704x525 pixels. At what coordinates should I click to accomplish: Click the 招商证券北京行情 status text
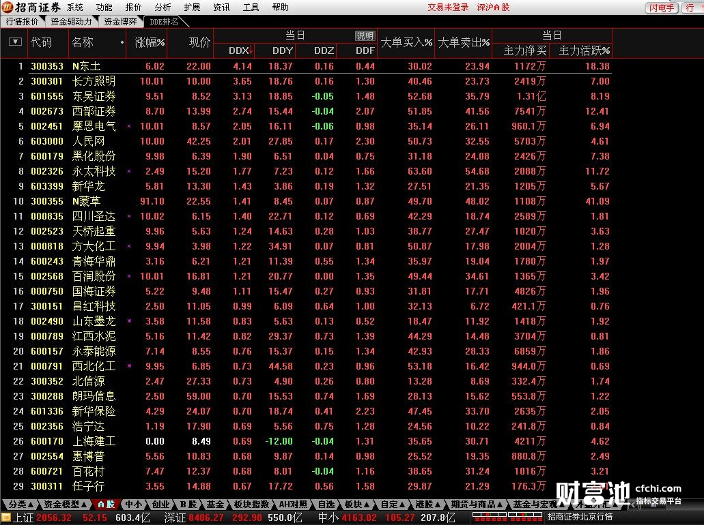tap(580, 517)
